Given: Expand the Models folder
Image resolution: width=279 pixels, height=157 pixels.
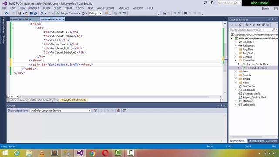Looking at the screenshot, I should click(x=235, y=75).
